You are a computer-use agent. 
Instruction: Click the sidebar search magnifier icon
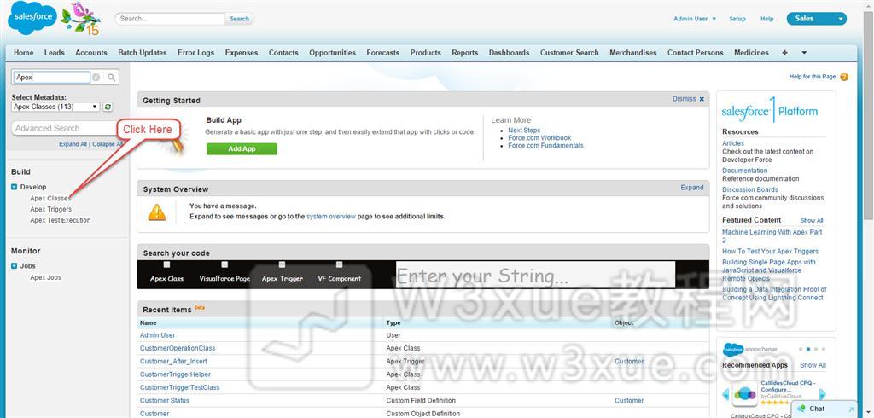click(x=112, y=78)
